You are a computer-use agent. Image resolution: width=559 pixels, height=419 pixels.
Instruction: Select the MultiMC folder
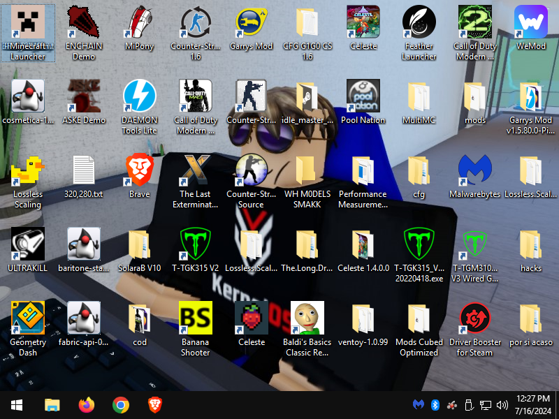[x=419, y=102]
